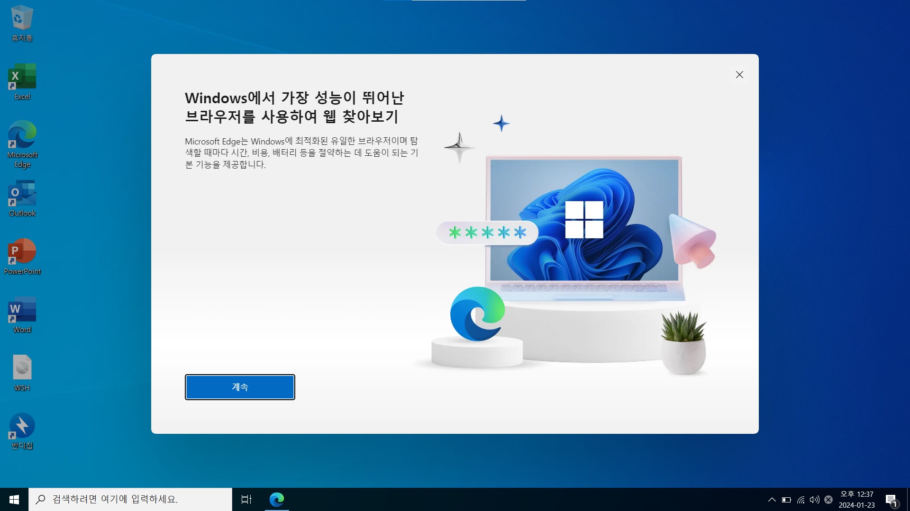The image size is (910, 511).
Task: Select the WSH file icon
Action: (x=22, y=373)
